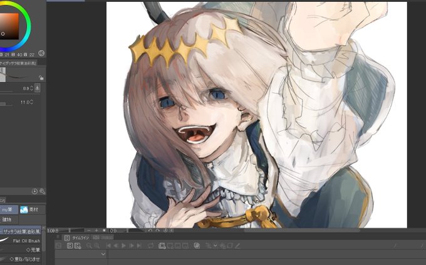Viewport: 426px width, 265px height.
Task: Toggle loop playback
Action: pos(150,246)
